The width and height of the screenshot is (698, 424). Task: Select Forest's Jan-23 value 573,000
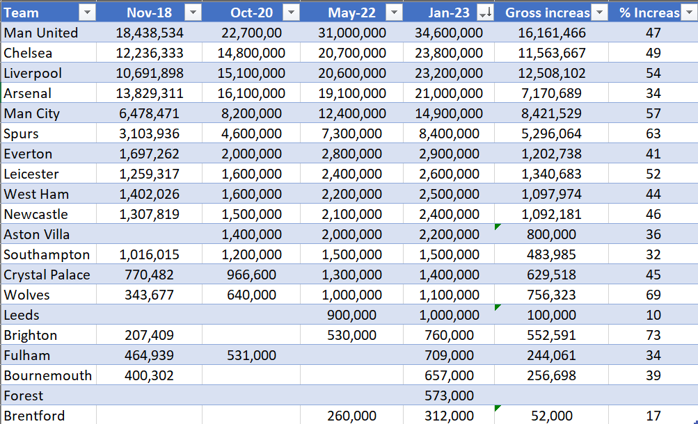coord(449,396)
